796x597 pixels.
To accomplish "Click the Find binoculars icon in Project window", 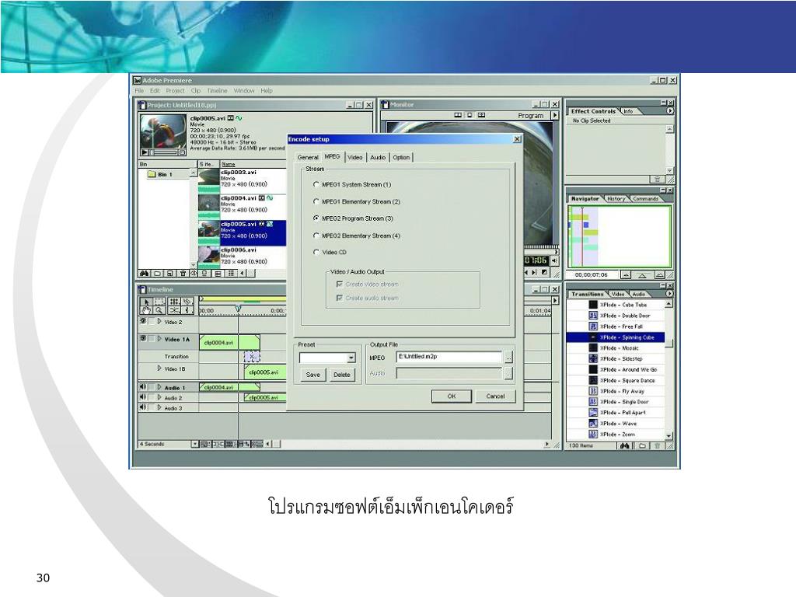I will click(x=144, y=273).
